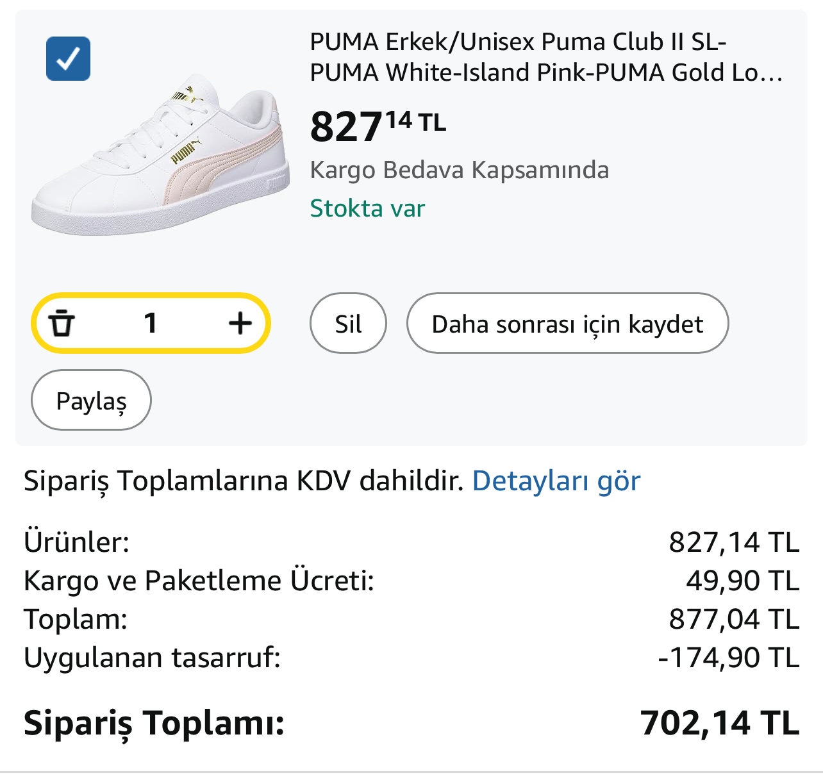Open the PUMA Club II SL product title

click(546, 57)
